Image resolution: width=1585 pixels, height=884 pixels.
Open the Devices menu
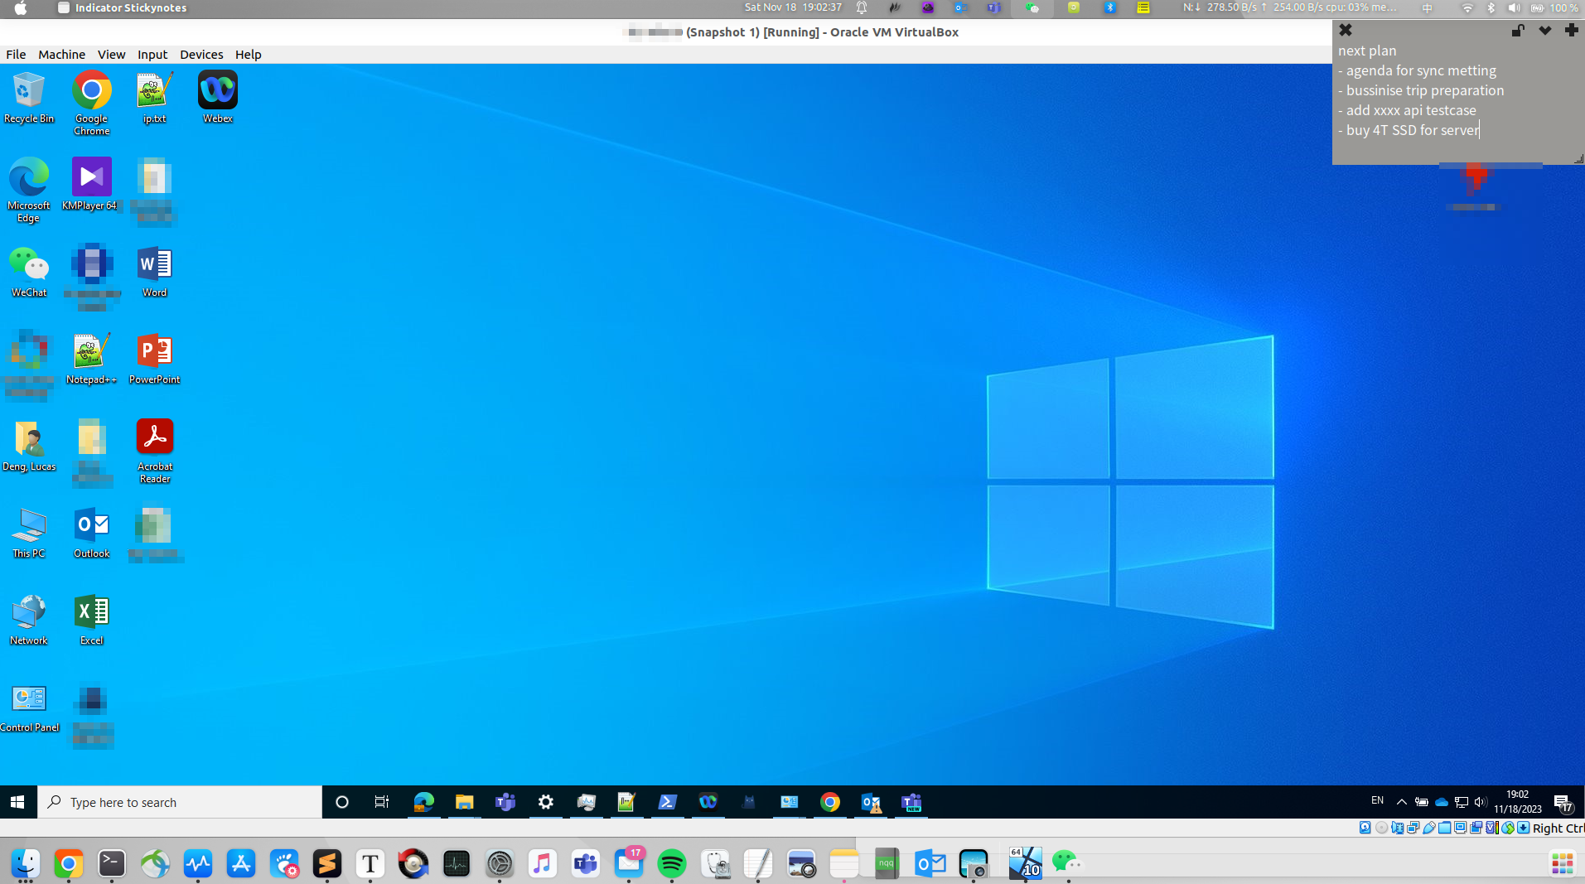[201, 55]
